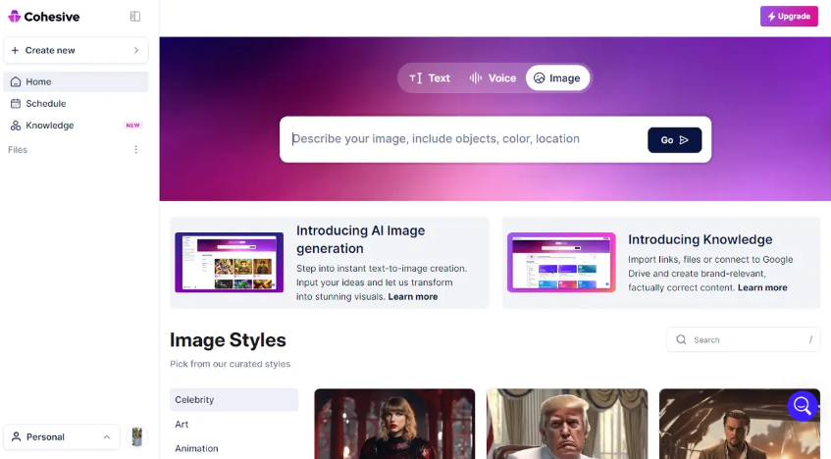Choose the woman in red style image
The width and height of the screenshot is (831, 459).
tap(394, 424)
